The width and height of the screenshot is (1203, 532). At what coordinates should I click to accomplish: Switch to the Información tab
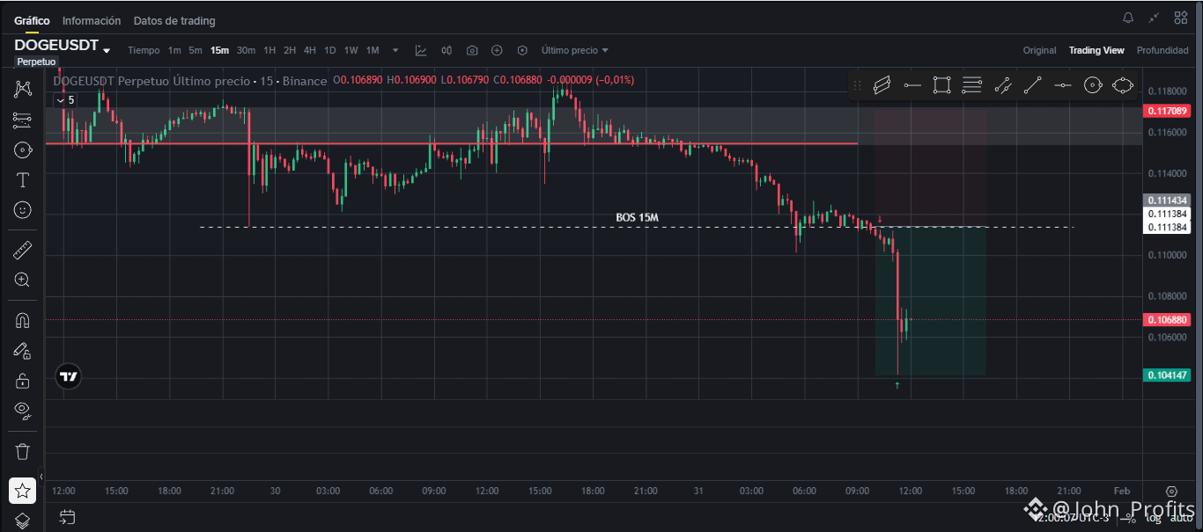tap(92, 20)
